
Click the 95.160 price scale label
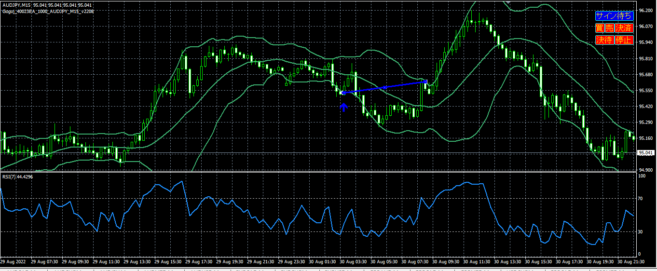[x=646, y=138]
